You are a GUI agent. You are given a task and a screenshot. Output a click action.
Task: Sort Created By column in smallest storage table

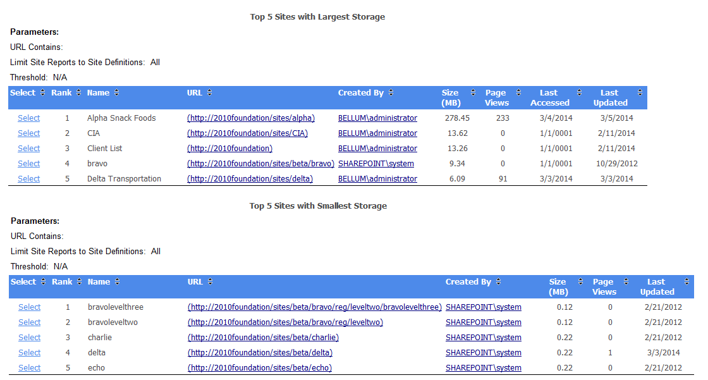(499, 281)
